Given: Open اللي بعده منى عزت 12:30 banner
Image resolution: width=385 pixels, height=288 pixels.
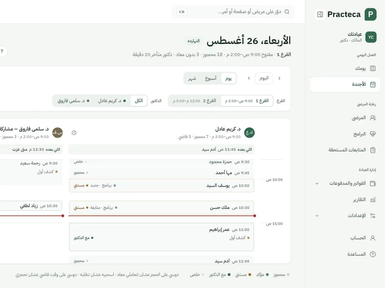Looking at the screenshot, I should [31, 149].
